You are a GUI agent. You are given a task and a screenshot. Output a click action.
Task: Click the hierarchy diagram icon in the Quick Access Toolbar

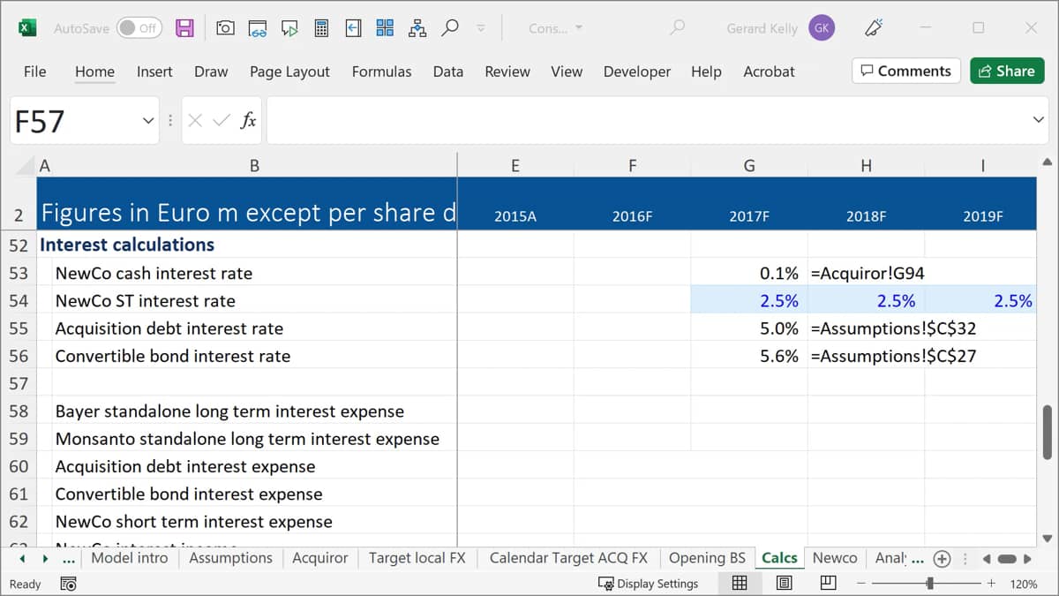(x=417, y=28)
